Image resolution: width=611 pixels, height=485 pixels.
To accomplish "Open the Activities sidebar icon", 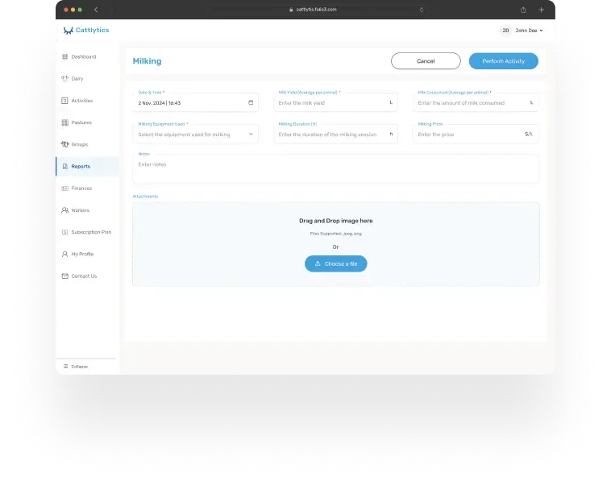I will click(64, 101).
